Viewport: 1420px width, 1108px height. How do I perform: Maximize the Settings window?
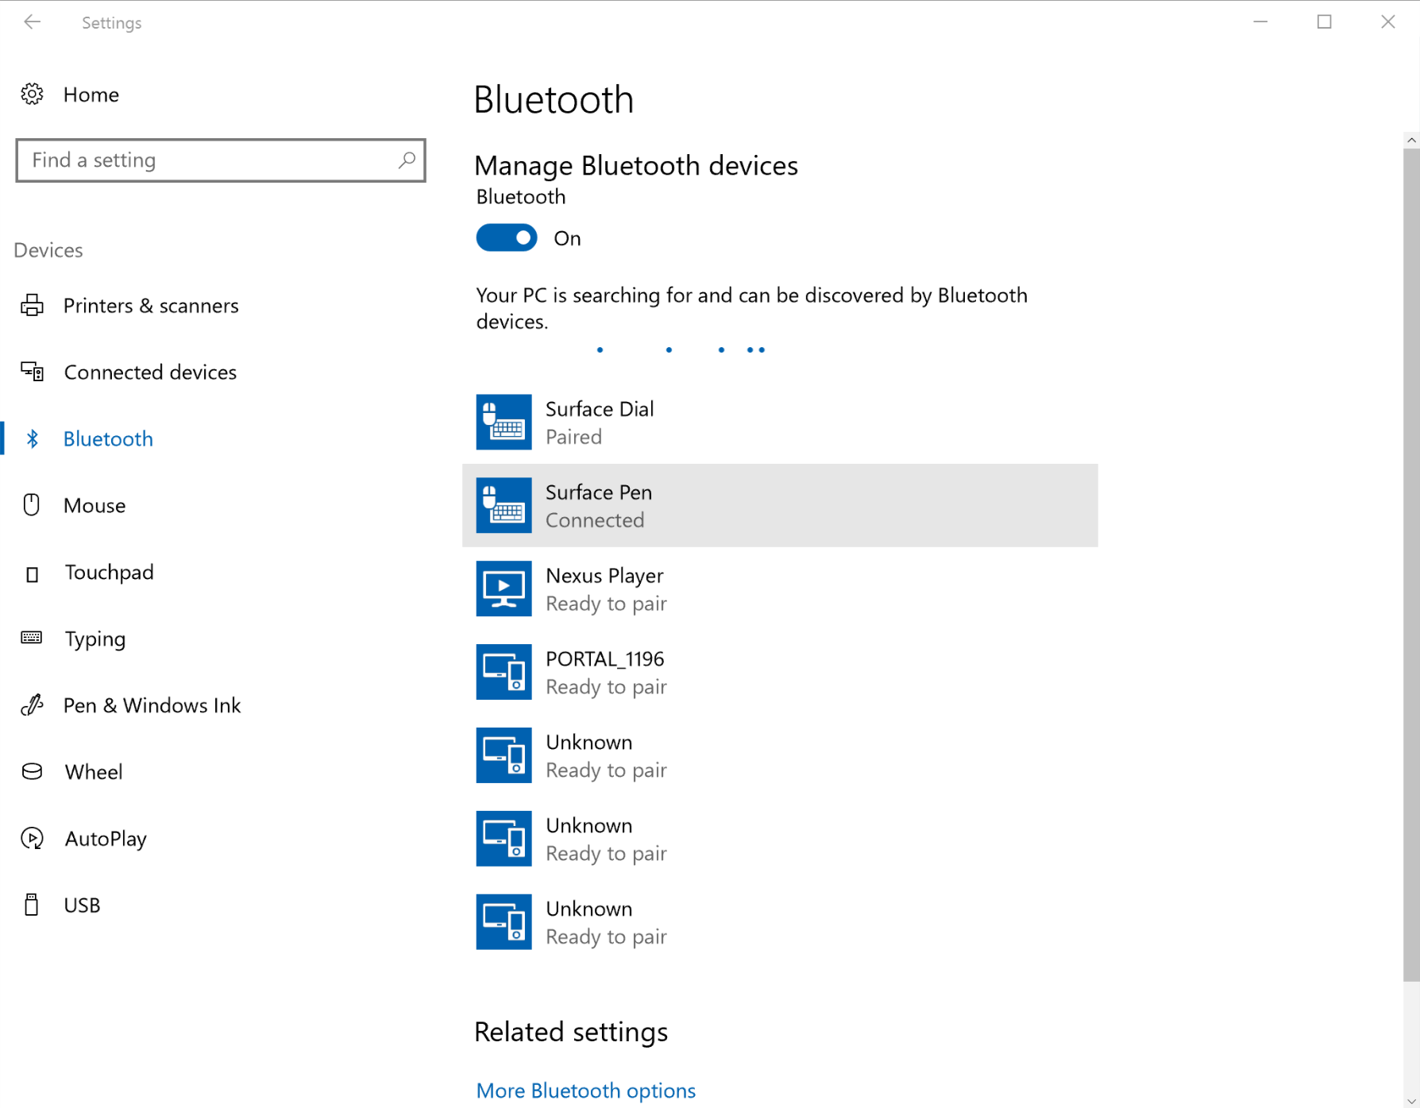click(x=1324, y=22)
